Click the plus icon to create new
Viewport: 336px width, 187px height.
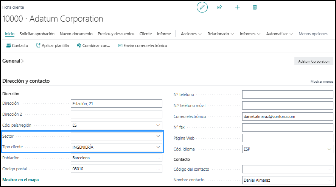237,7
